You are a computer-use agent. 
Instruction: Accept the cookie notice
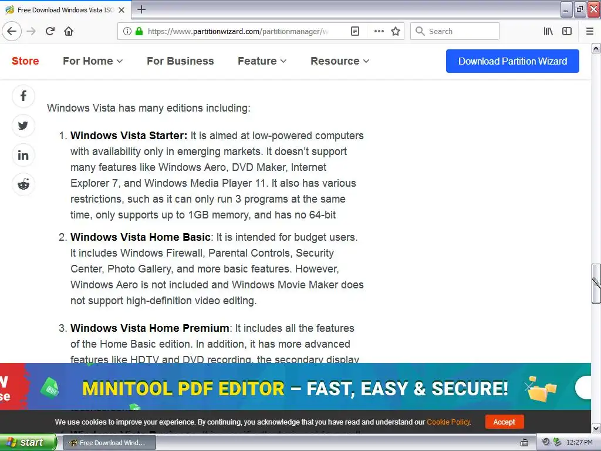click(x=504, y=422)
